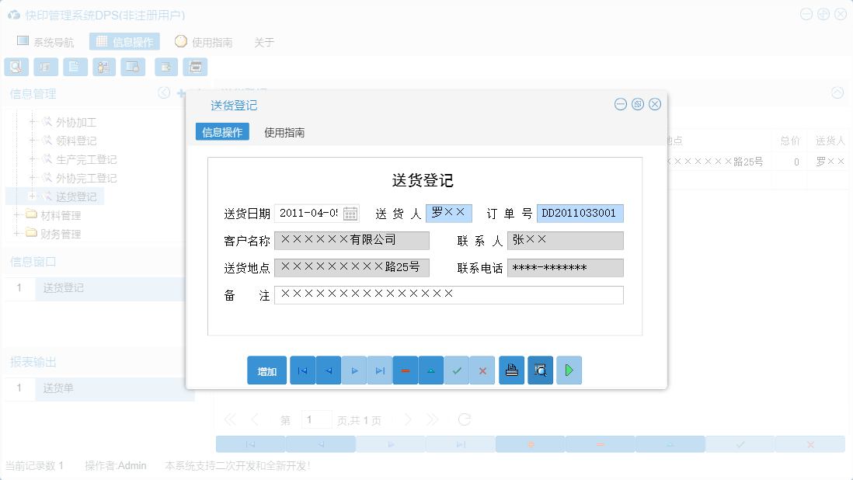Confirm changes with green checkmark icon
This screenshot has width=853, height=480.
[x=457, y=370]
